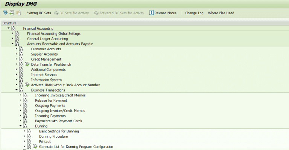This screenshot has width=289, height=150.
Task: Run the Data Transfer Workbench execute icon
Action: [27, 64]
